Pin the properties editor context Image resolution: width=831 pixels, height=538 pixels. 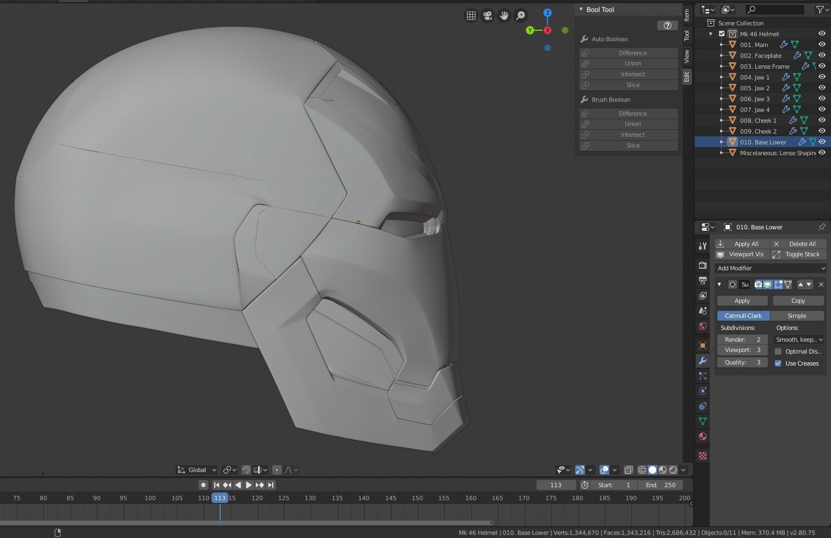coord(822,227)
